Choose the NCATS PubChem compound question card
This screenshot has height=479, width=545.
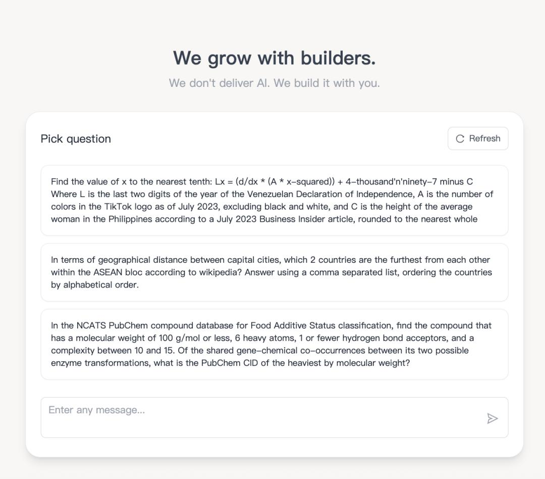[x=274, y=344]
